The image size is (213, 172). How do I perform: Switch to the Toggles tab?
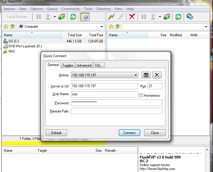pyautogui.click(x=68, y=65)
